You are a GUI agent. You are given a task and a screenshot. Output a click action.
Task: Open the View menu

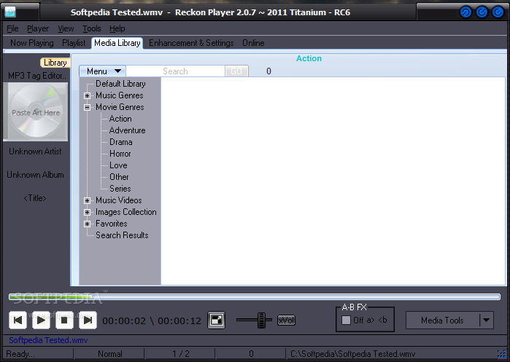point(66,28)
